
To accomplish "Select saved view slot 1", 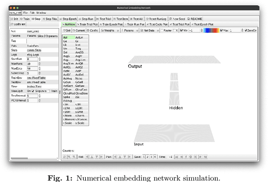I will point(144,157).
